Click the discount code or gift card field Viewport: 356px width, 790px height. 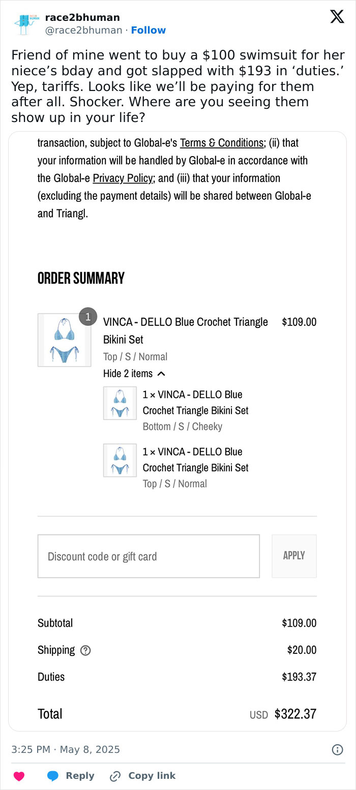149,556
